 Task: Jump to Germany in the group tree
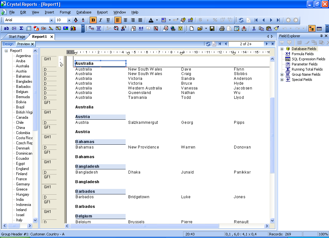(23, 184)
